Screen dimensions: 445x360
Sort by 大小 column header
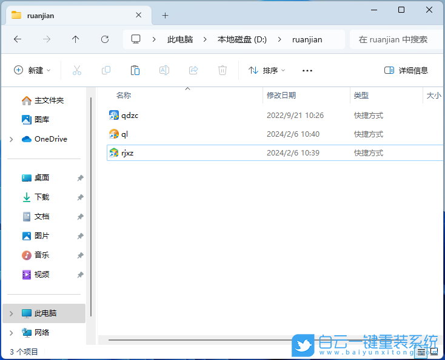coord(433,95)
